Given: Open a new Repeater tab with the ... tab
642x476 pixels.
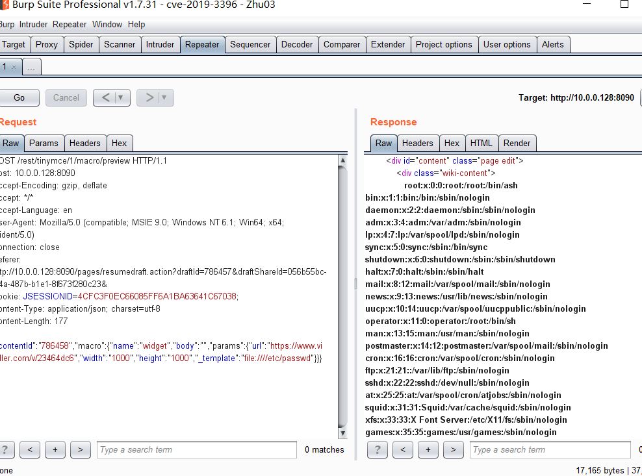Looking at the screenshot, I should click(32, 67).
